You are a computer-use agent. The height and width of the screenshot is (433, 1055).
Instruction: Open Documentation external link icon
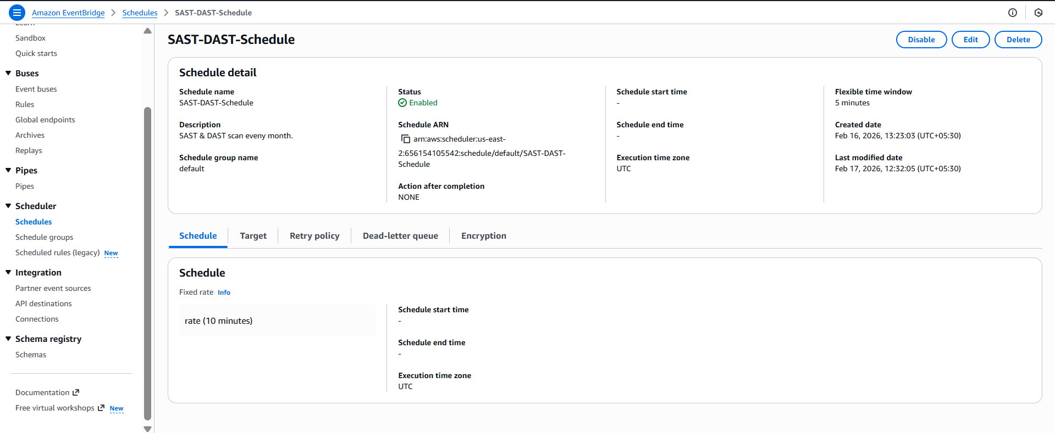pos(76,392)
